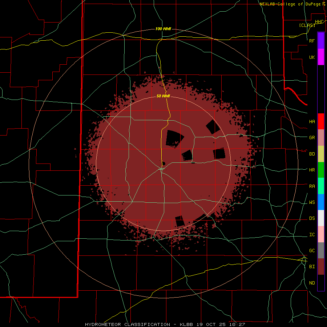Screen dimensions: 327x327
Task: Click the HYDROMETEOR CLASSIFICATION title text
Action: pos(128,324)
